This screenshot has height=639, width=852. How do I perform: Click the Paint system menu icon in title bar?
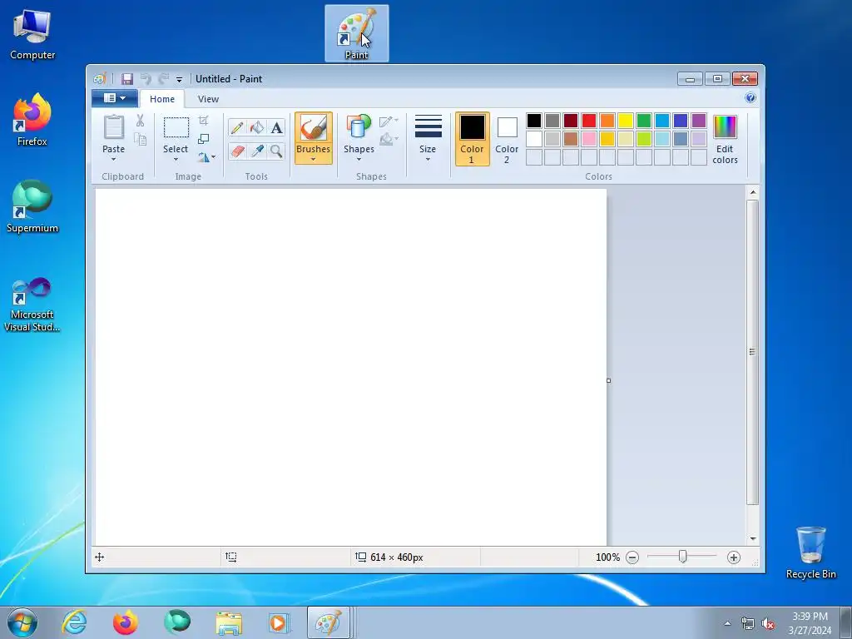99,79
